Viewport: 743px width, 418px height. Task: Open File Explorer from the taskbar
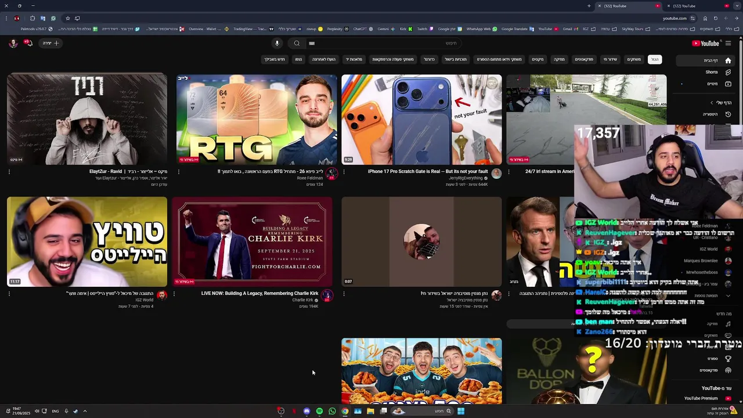point(370,411)
